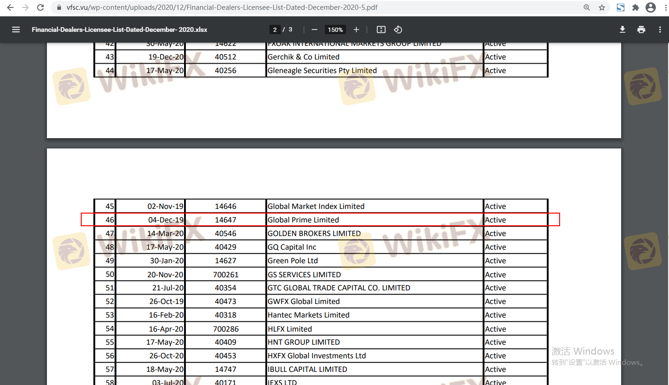
Task: Zoom out with the minus button
Action: [315, 30]
